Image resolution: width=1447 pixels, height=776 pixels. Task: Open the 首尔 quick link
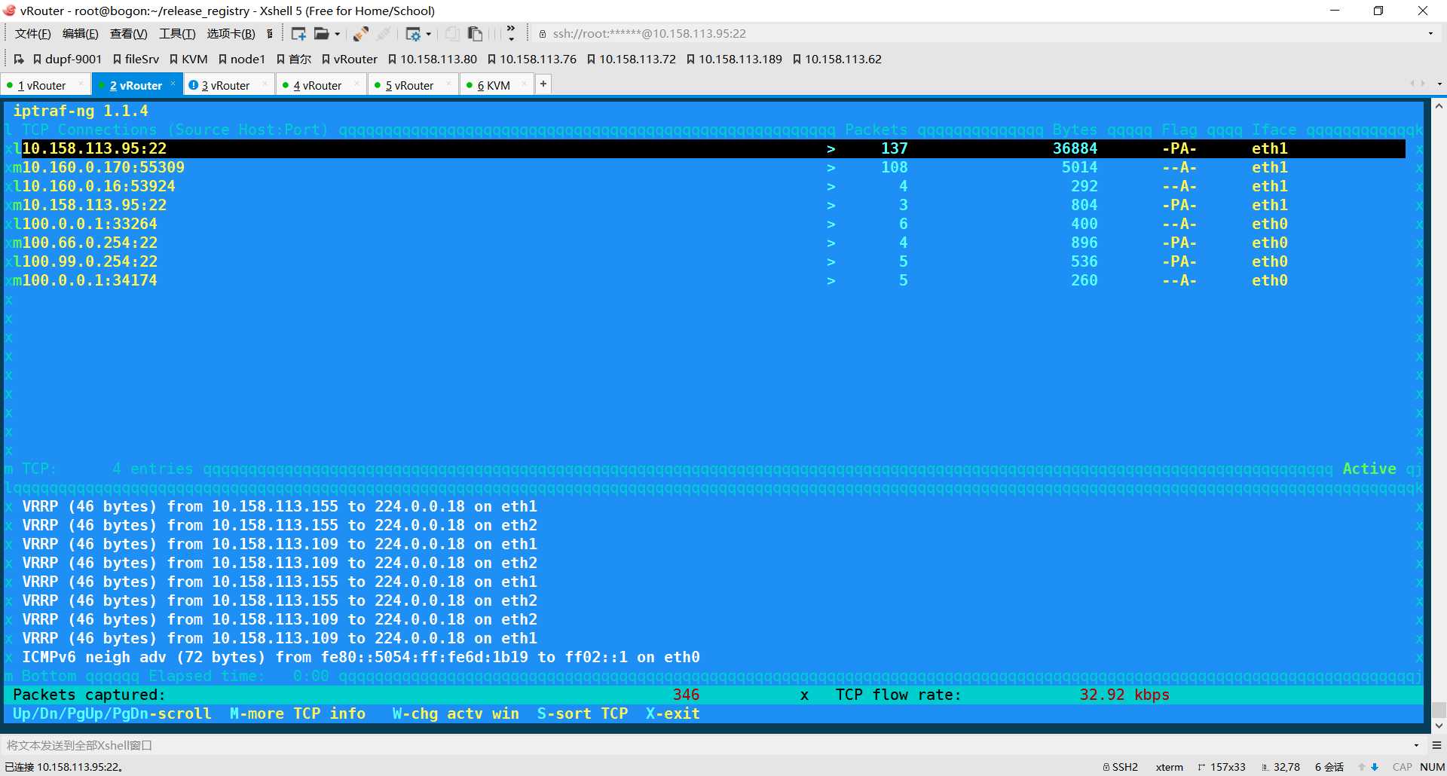294,59
